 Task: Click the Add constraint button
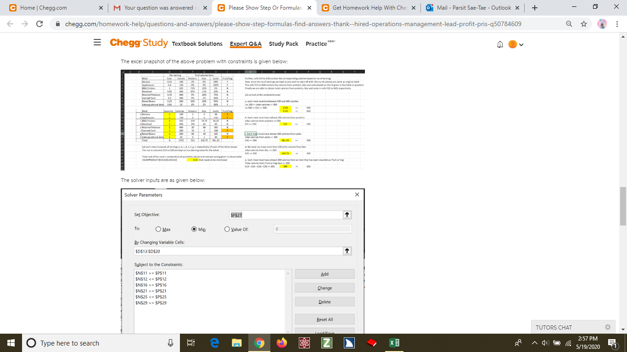[325, 274]
